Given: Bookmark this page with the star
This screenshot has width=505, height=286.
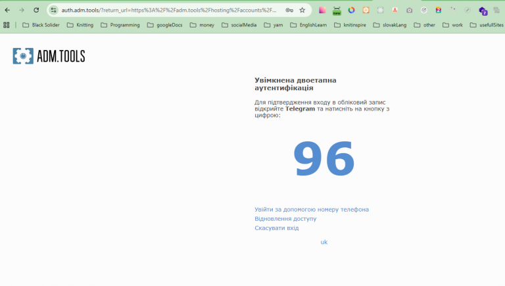Looking at the screenshot, I should coord(302,11).
